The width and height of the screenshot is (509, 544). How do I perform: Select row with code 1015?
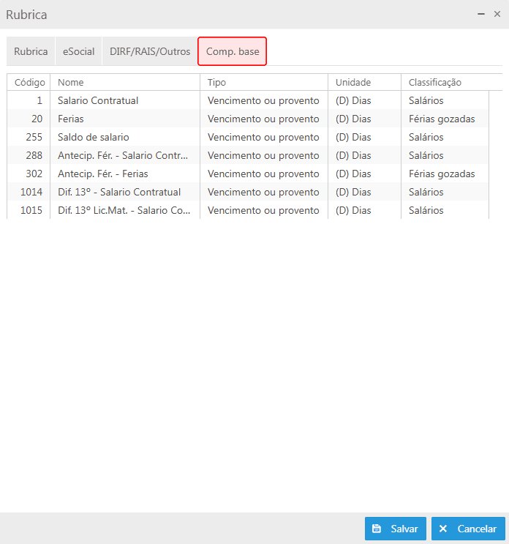[x=248, y=210]
